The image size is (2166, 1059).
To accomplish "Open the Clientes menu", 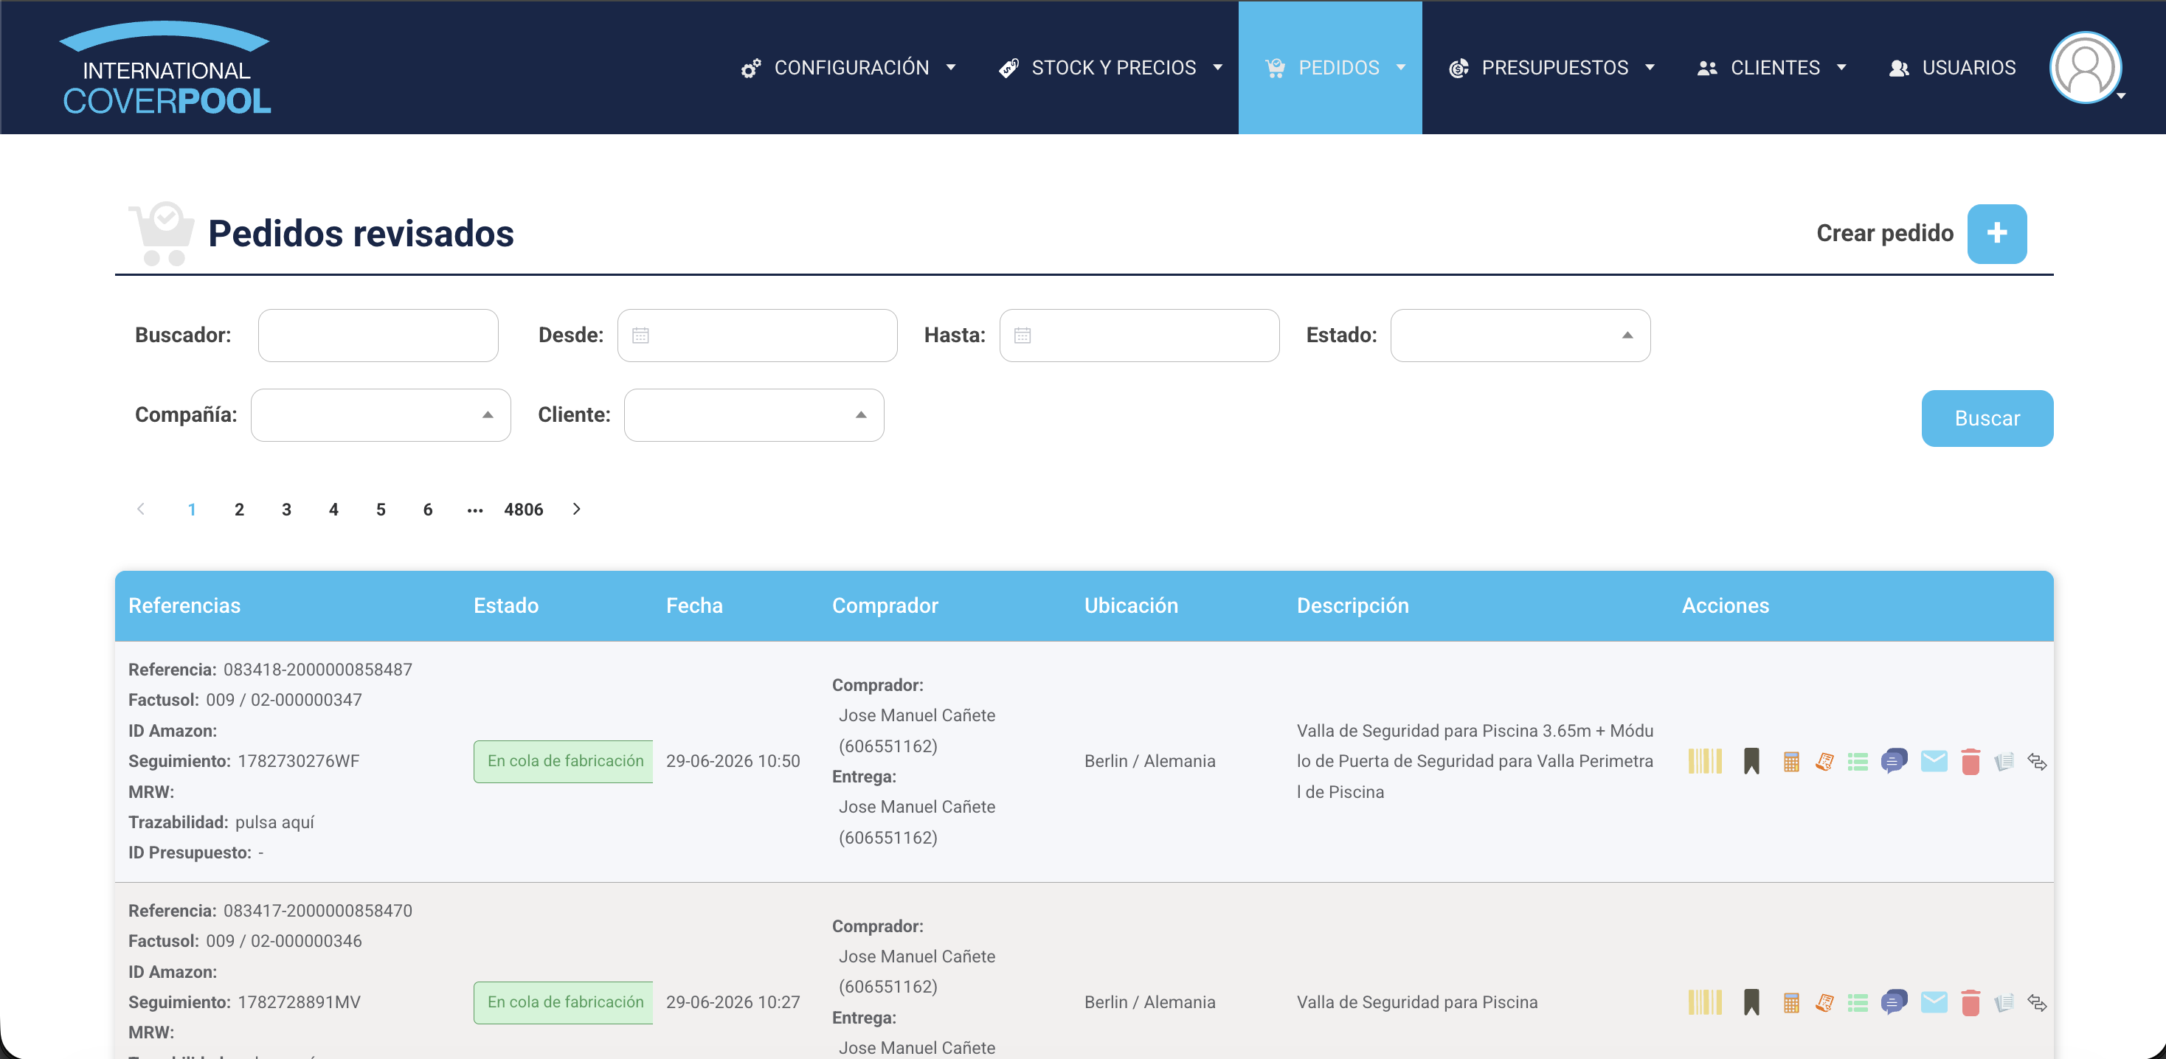I will tap(1771, 67).
